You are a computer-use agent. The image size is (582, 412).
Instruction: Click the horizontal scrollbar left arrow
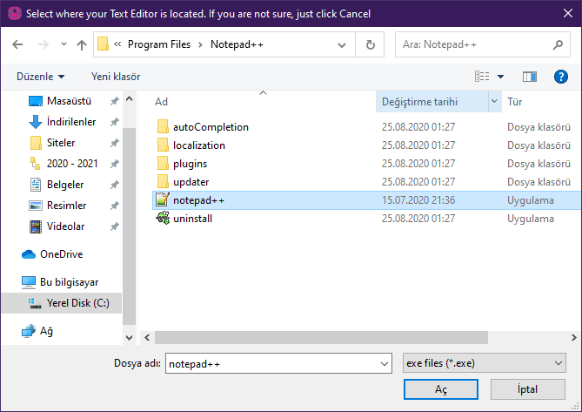click(147, 338)
